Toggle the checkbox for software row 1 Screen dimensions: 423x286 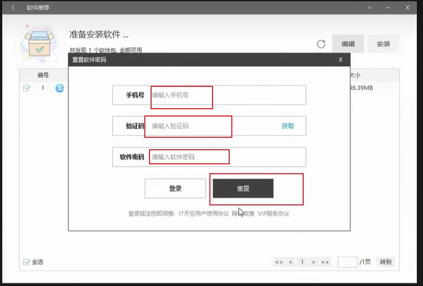coord(27,88)
